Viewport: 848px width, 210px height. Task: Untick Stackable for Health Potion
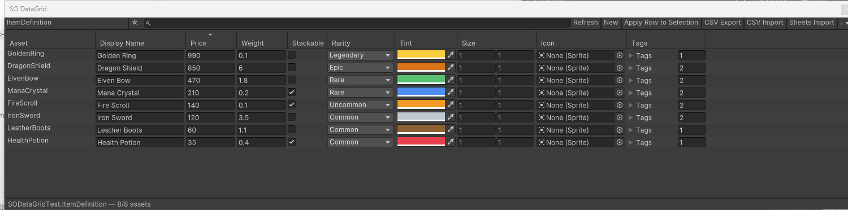[x=292, y=142]
